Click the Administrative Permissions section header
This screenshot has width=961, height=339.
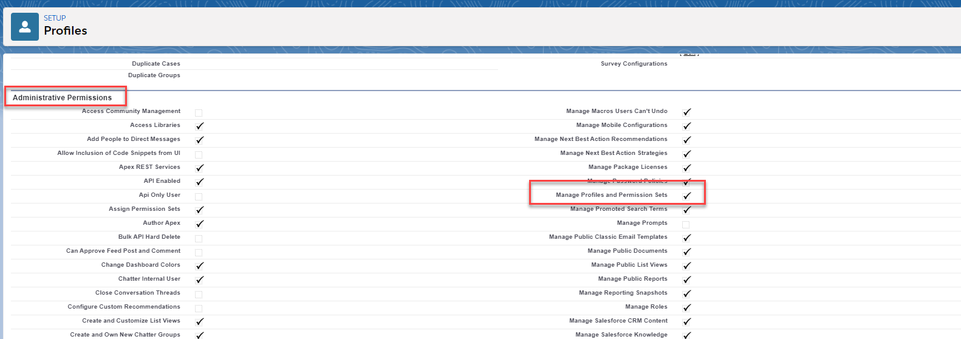[63, 97]
